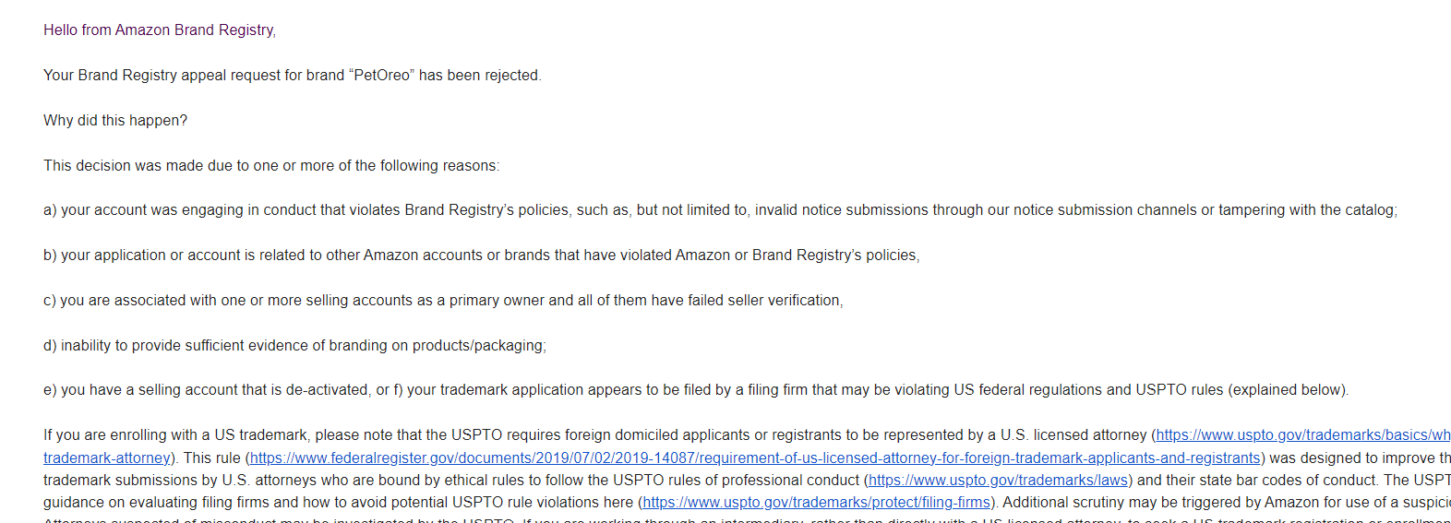Click the appeal request has been rejected sentence
Screen dimensions: 1451x523
pos(293,76)
